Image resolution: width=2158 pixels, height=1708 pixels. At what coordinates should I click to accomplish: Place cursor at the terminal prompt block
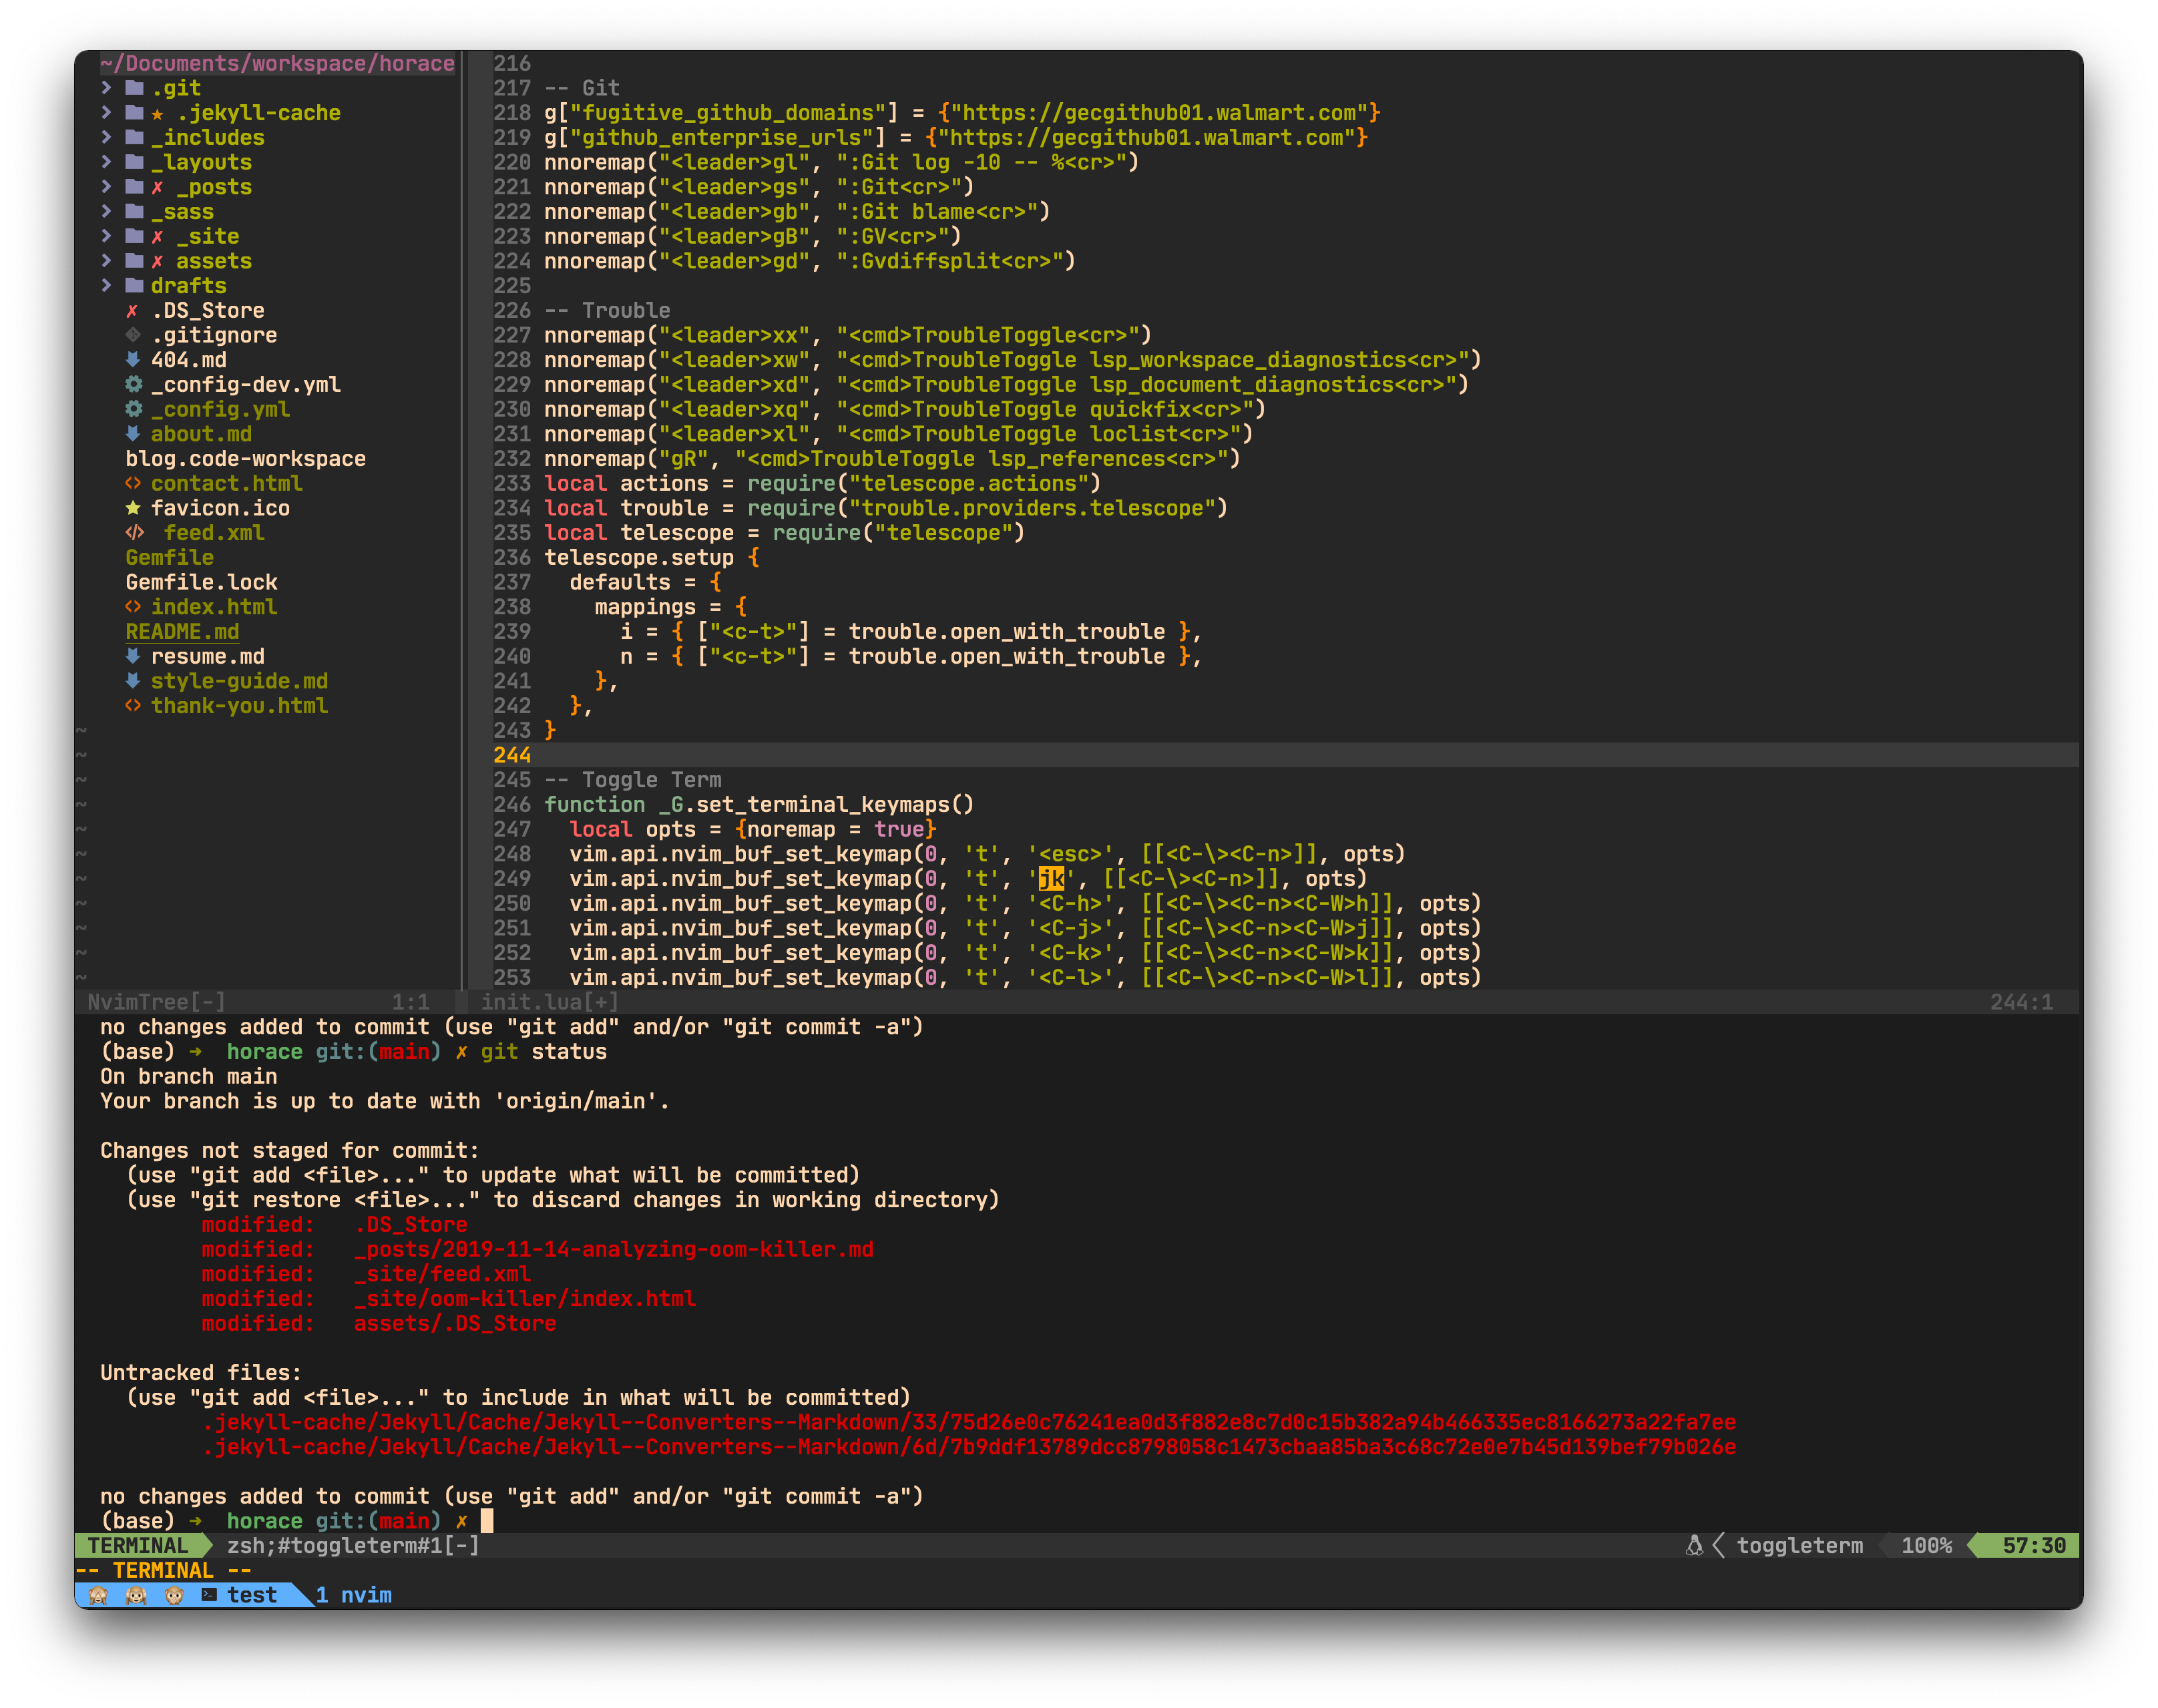pyautogui.click(x=487, y=1520)
